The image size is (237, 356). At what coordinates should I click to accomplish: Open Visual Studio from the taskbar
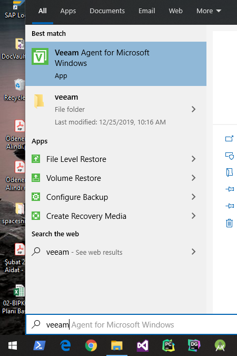tap(143, 345)
